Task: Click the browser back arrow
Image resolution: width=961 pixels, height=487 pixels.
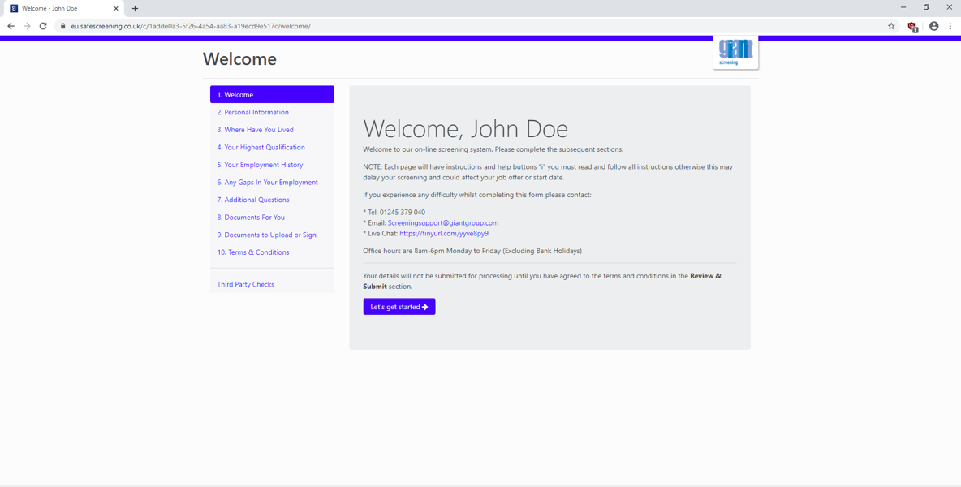Action: tap(11, 26)
